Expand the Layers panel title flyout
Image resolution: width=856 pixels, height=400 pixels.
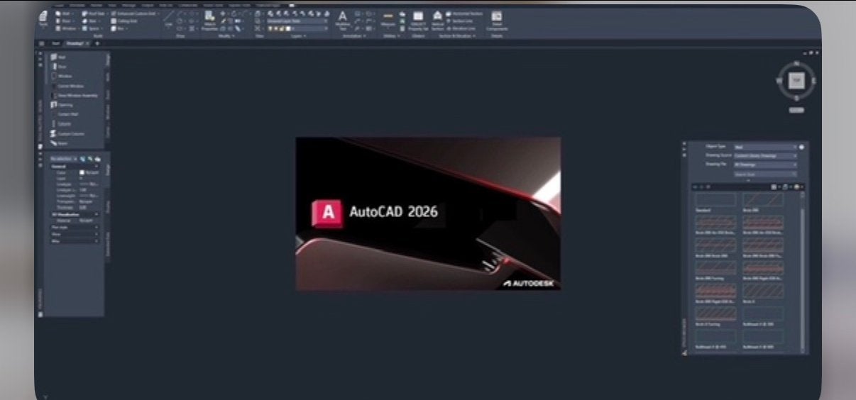(x=299, y=36)
